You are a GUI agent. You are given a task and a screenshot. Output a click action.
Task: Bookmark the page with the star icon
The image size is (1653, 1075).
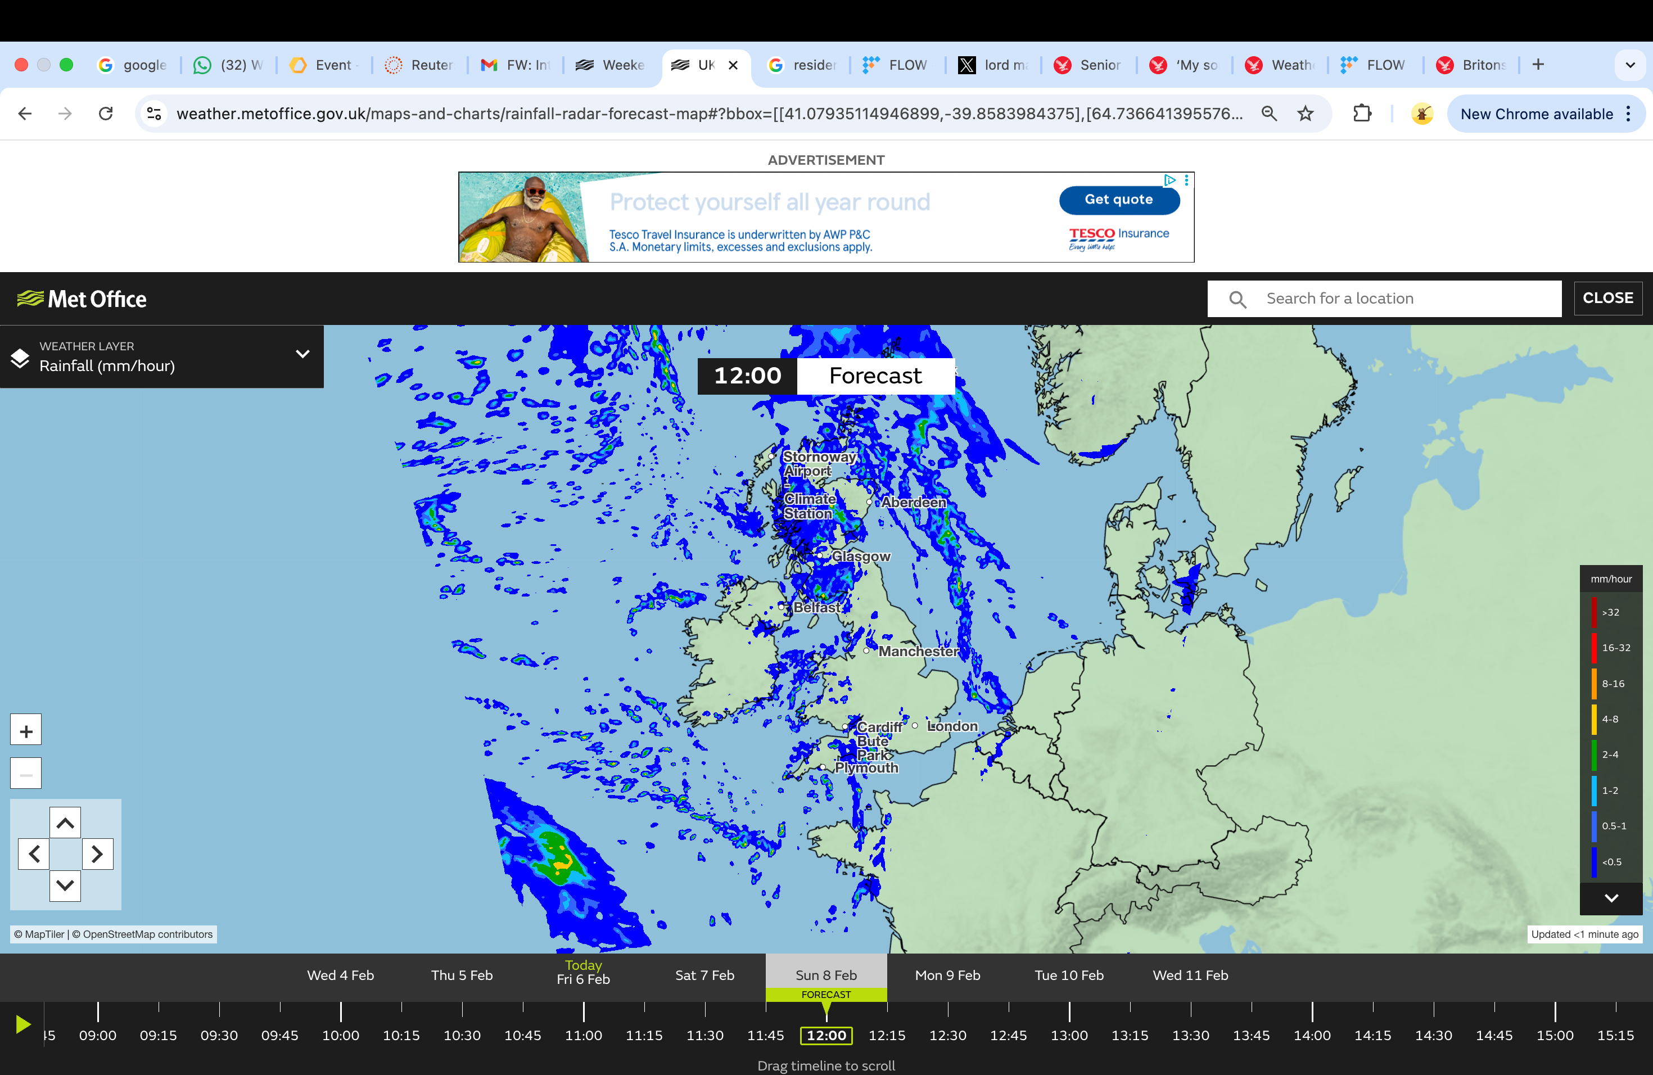1306,113
